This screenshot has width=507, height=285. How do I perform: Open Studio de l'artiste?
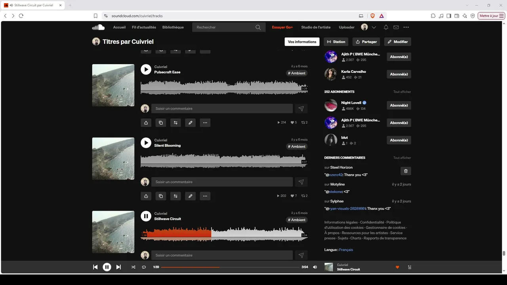(x=316, y=27)
